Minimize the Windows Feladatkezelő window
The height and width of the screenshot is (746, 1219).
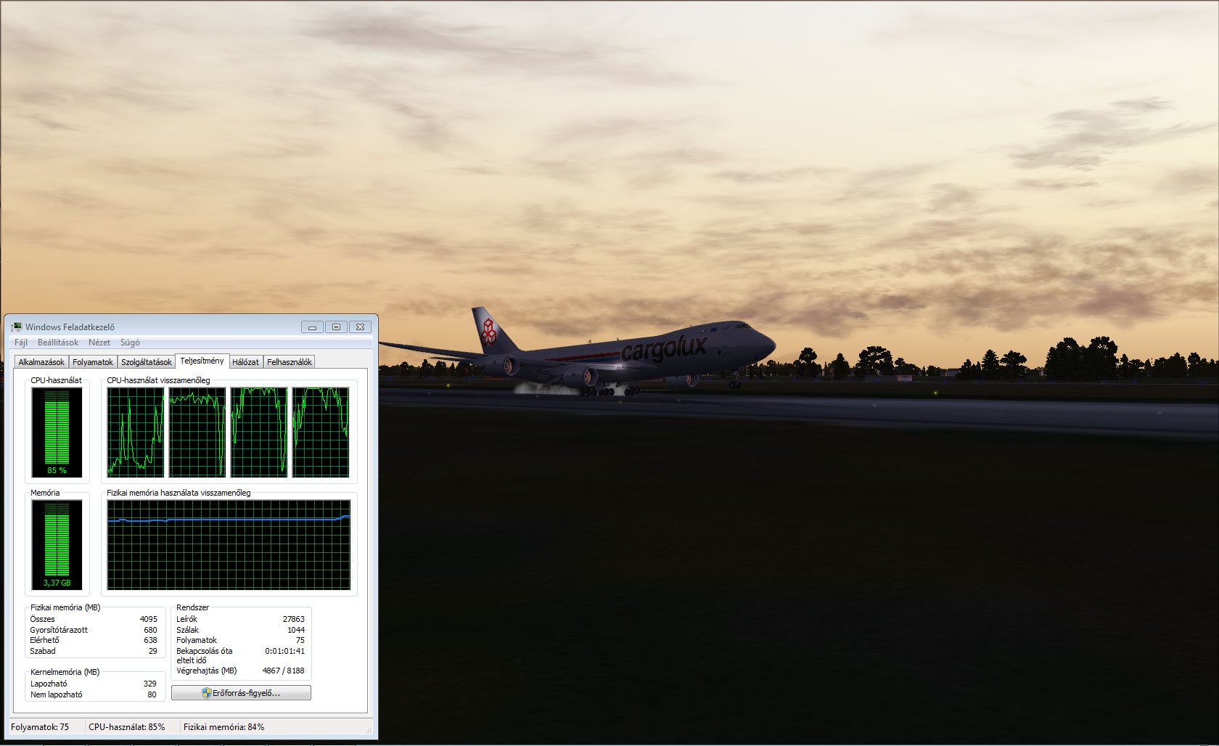pos(312,327)
